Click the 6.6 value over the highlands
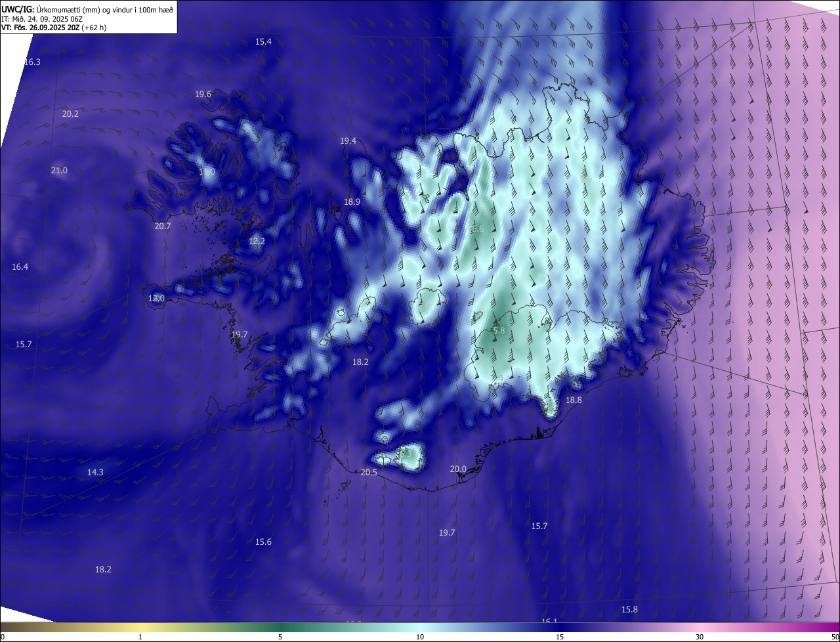 (x=478, y=229)
